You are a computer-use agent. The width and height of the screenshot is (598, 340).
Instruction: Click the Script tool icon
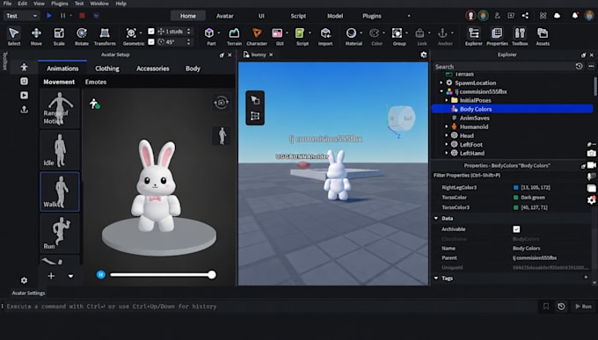300,33
